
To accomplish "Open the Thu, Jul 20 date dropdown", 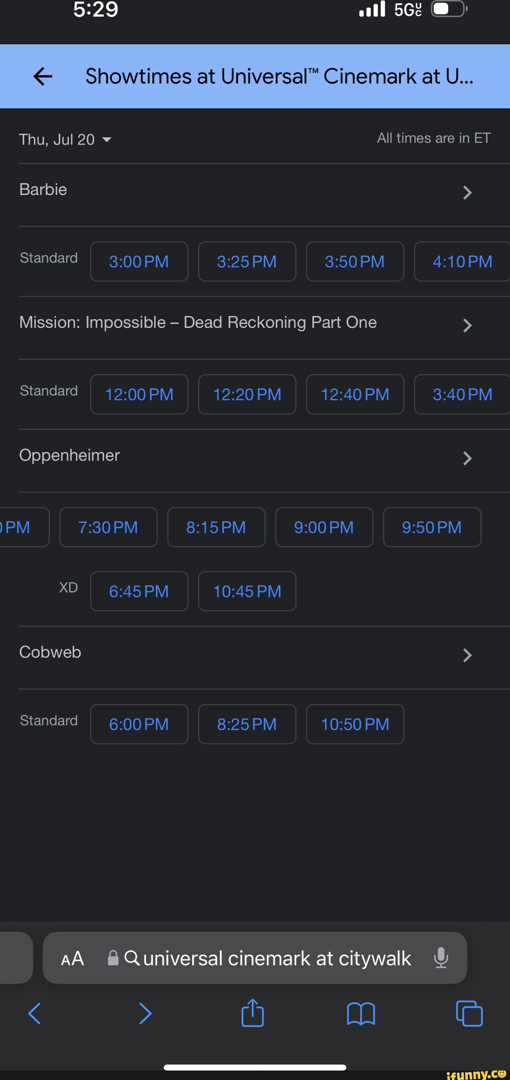I will coord(65,139).
